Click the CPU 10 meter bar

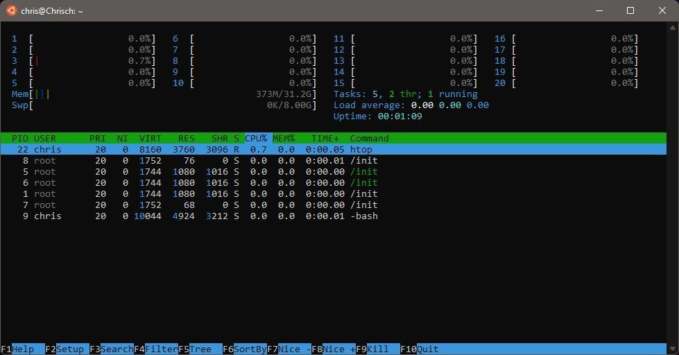[x=245, y=83]
